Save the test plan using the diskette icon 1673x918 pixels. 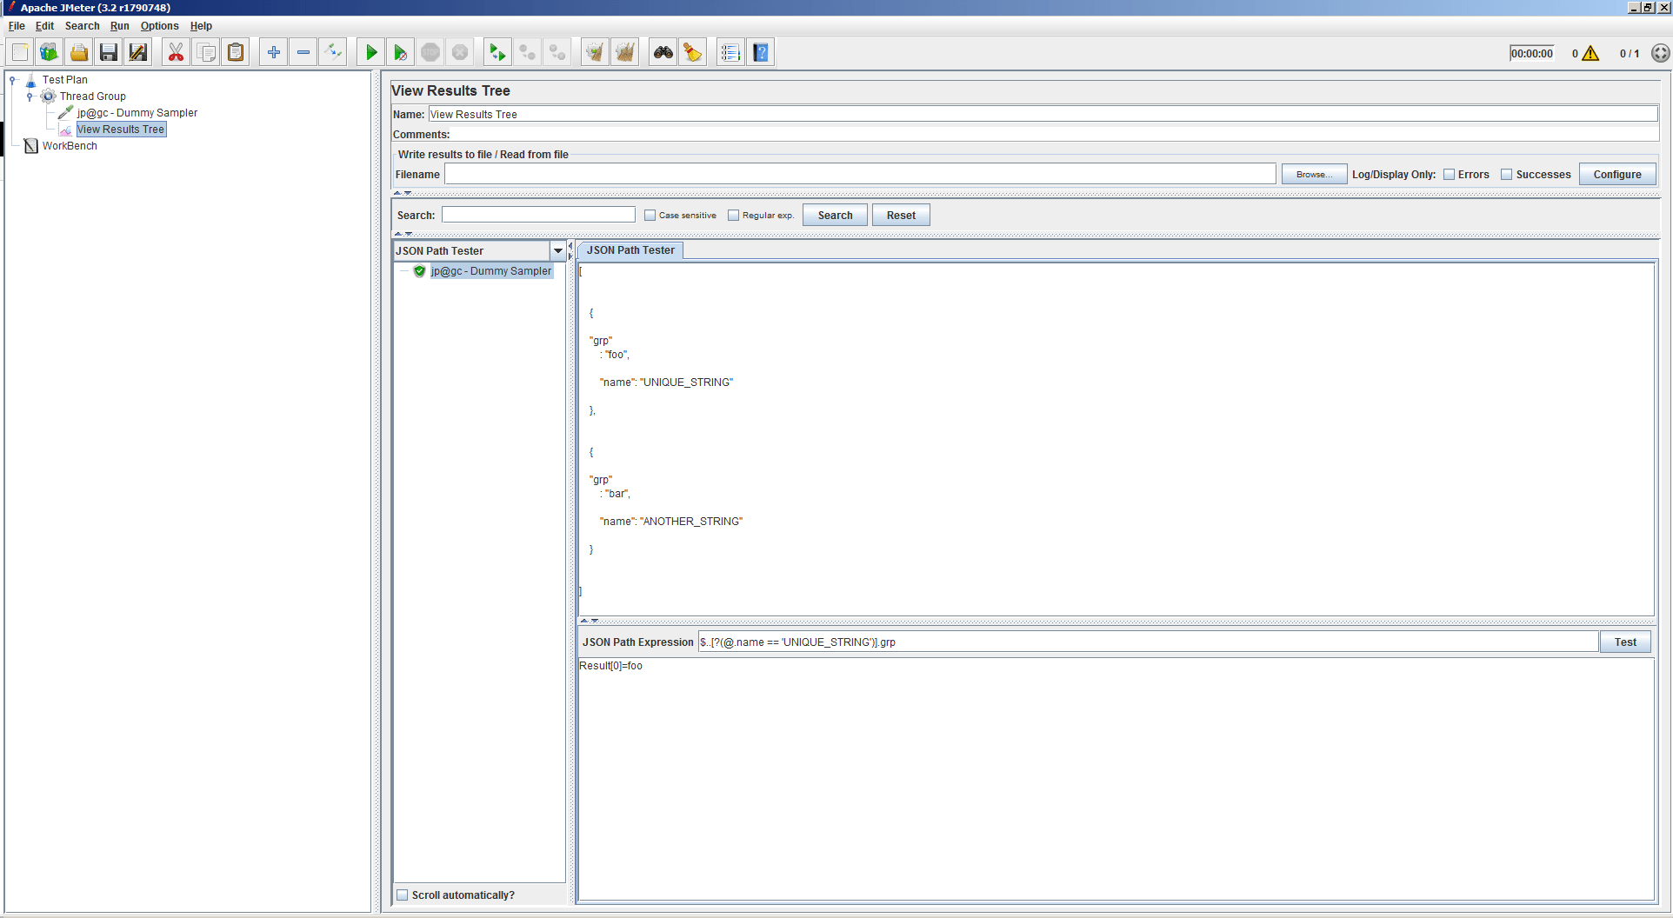click(x=108, y=51)
